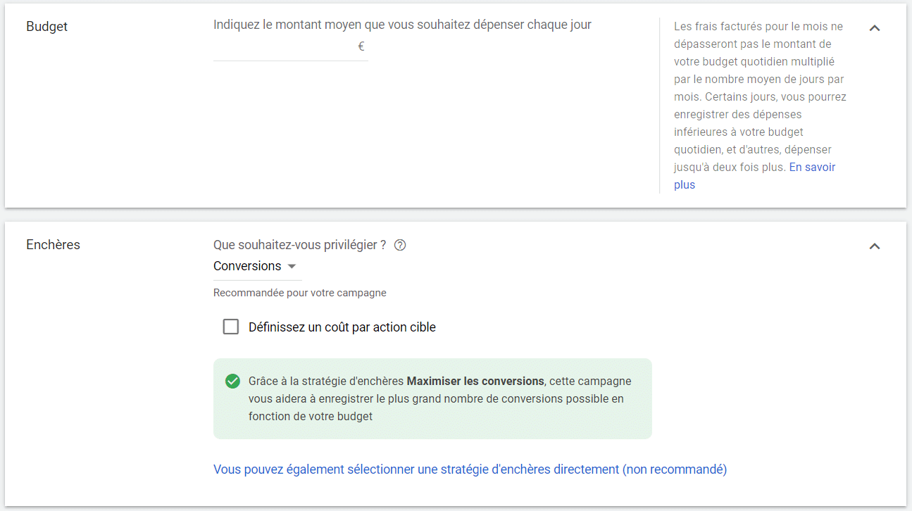Click the bold Maximiser les conversions text

475,381
